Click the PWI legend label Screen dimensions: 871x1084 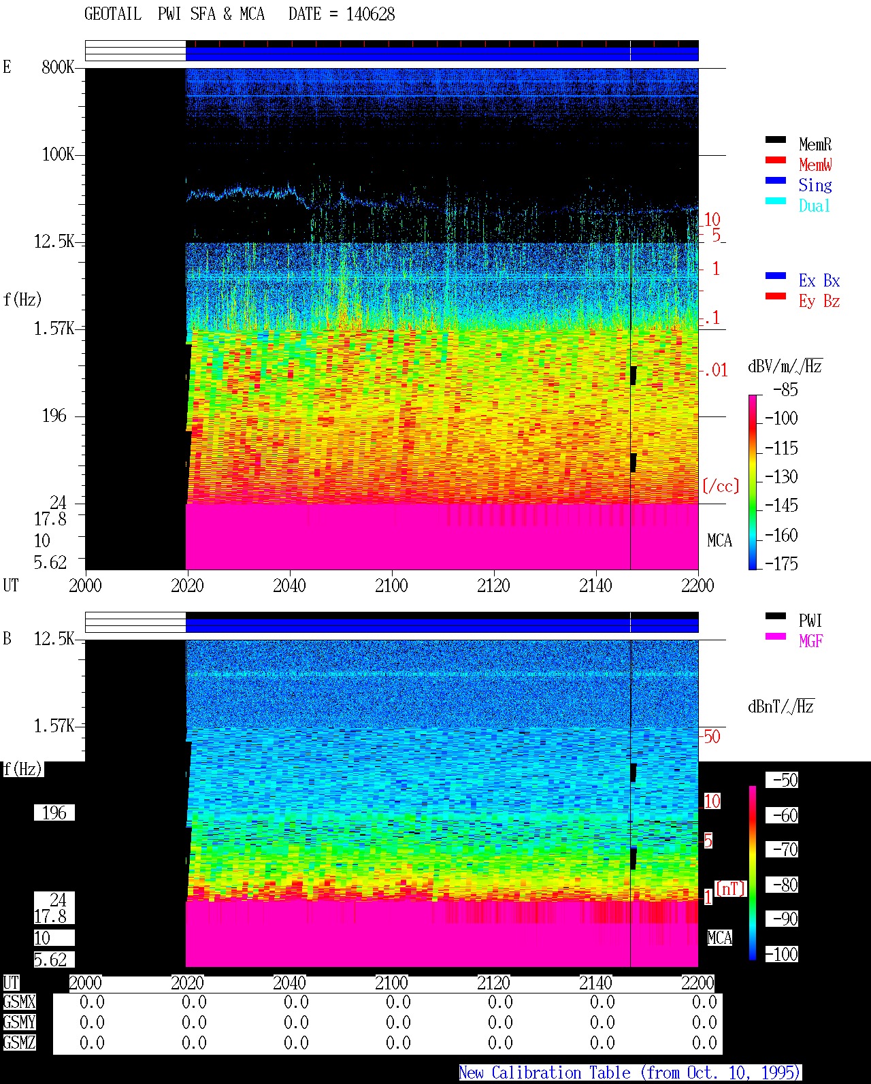point(810,621)
